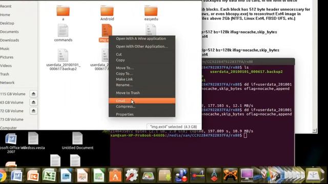Open the orange X-shaped dock icon
This screenshot has width=328, height=184.
point(230,176)
